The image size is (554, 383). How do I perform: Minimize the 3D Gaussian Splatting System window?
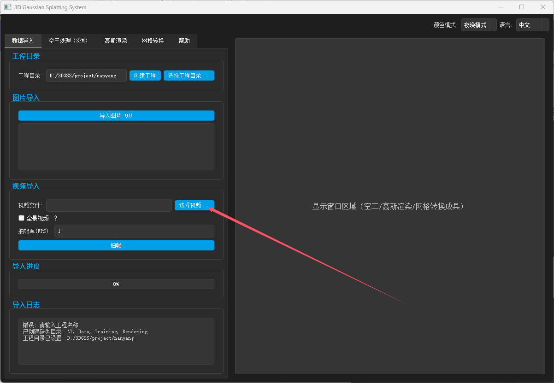click(501, 7)
